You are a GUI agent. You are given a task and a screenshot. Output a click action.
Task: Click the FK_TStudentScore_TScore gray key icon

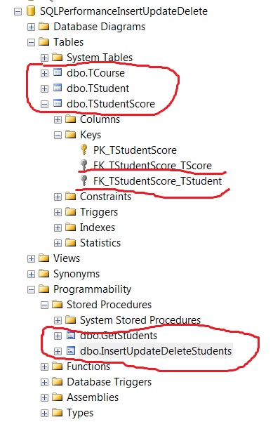tap(84, 165)
